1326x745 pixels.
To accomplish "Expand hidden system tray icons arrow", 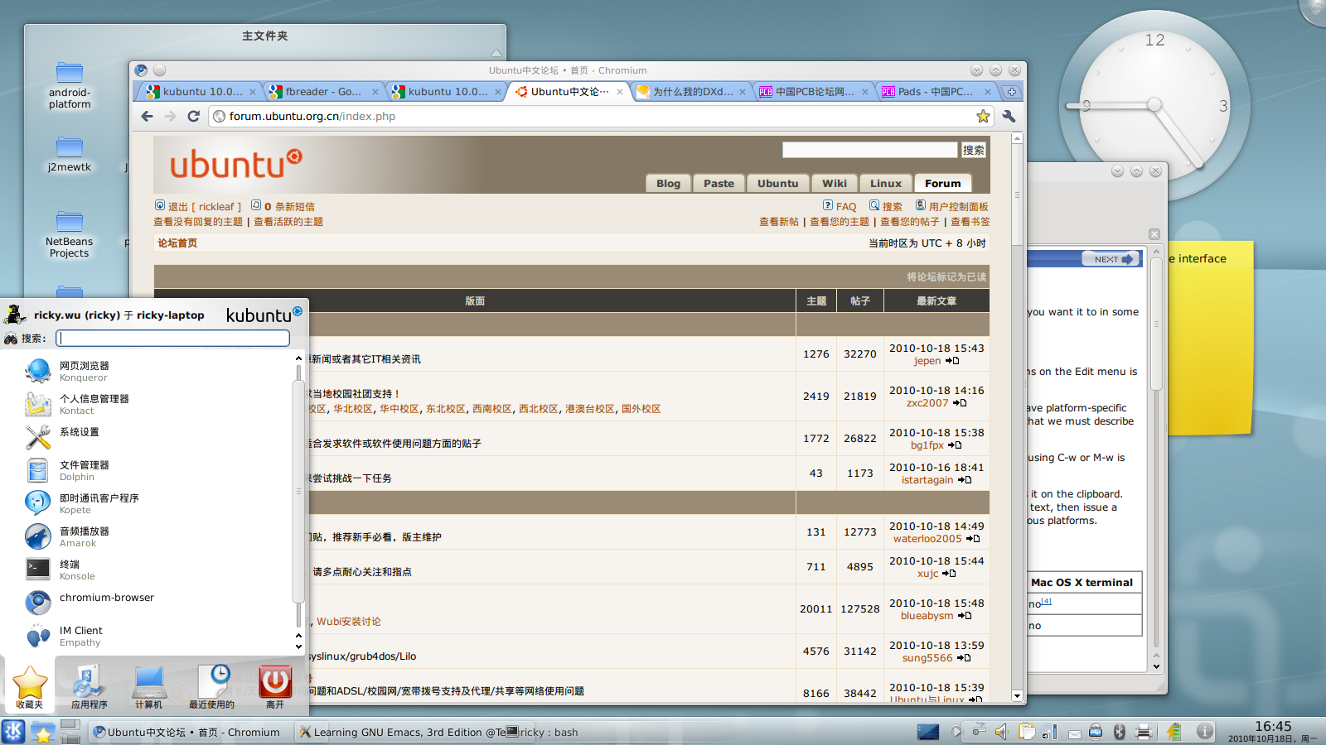I will click(956, 731).
